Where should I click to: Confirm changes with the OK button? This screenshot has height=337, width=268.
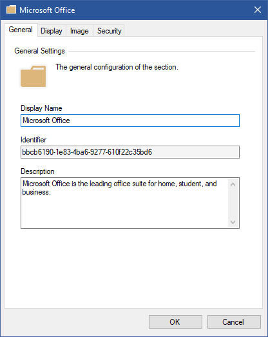(175, 322)
